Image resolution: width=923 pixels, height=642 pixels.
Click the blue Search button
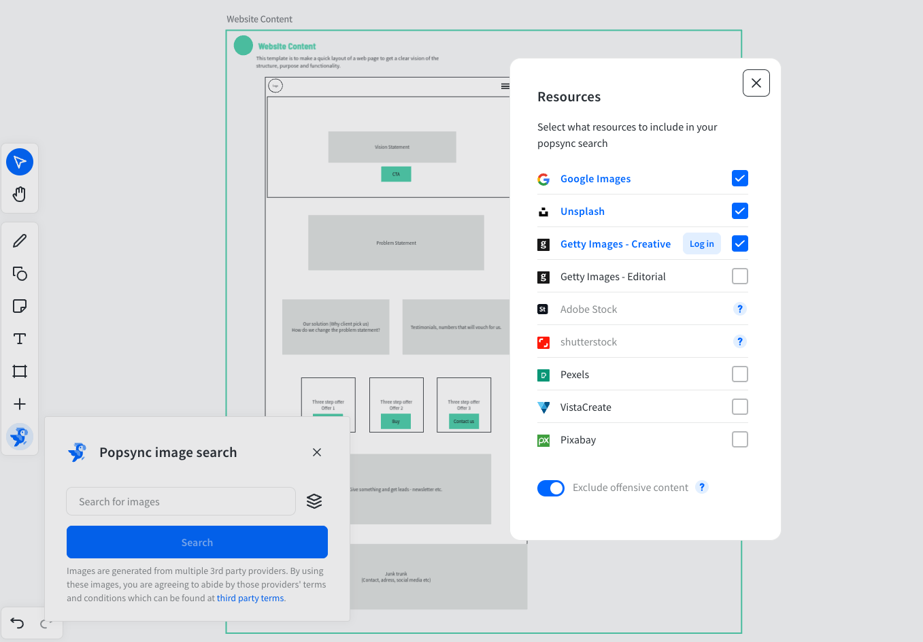tap(197, 542)
